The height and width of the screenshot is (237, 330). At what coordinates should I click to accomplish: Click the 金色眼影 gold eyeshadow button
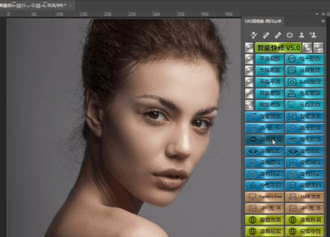point(304,151)
